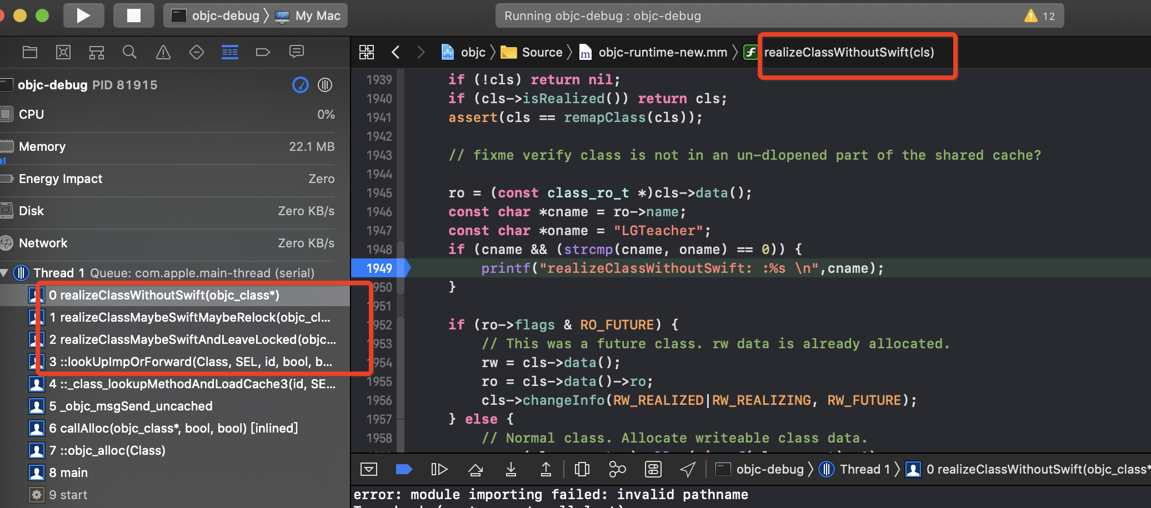Select frame 8 main
1151x508 pixels.
pos(175,473)
